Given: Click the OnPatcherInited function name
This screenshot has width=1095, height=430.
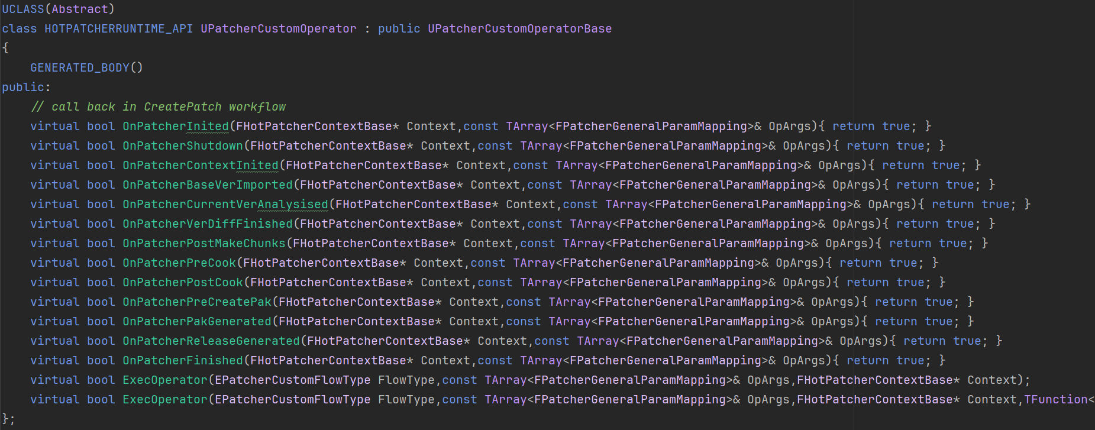Looking at the screenshot, I should point(175,126).
